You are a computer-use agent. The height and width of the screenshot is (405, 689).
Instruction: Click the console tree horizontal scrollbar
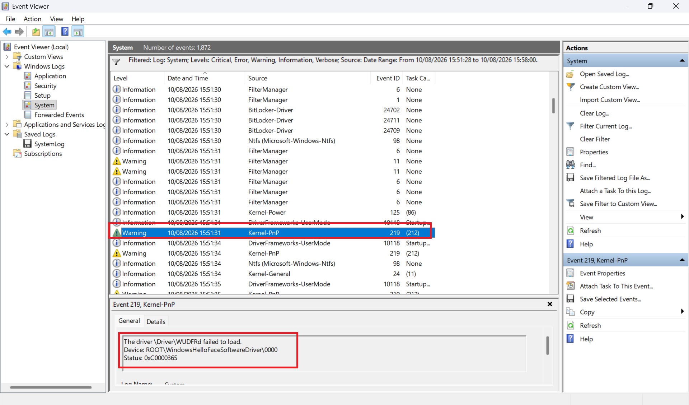pos(51,387)
